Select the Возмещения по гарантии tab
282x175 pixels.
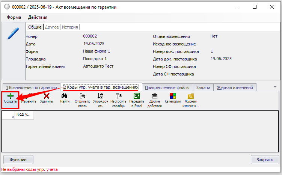coord(32,87)
